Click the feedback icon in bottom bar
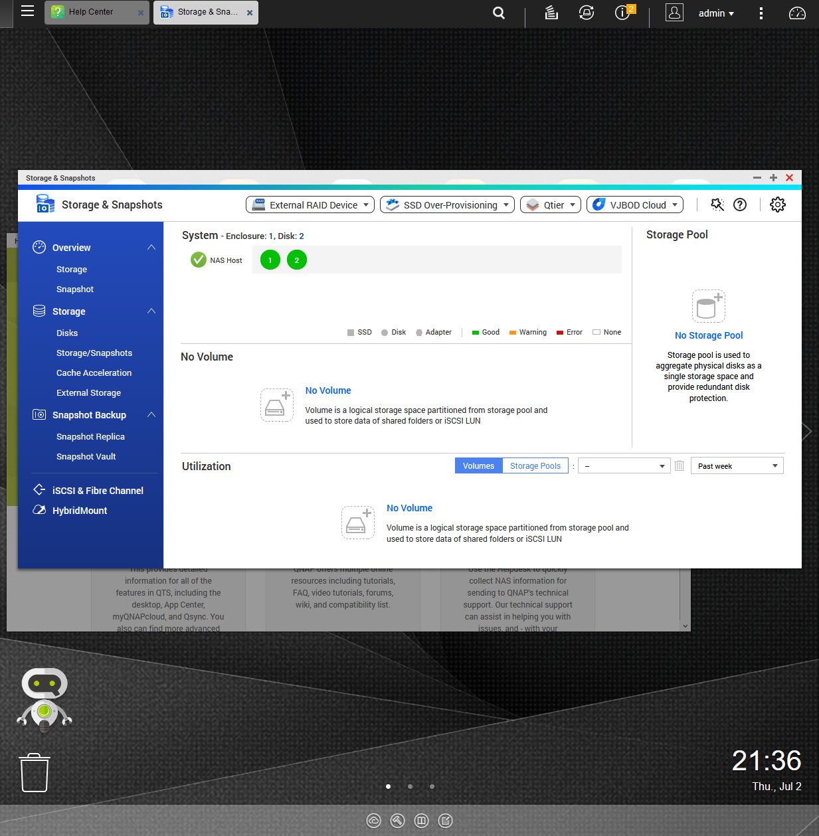This screenshot has width=819, height=836. pyautogui.click(x=446, y=821)
